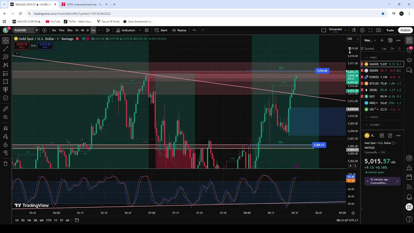Screen dimensions: 414x233
Task: Open the layout templates grid icon
Action: pos(147,30)
